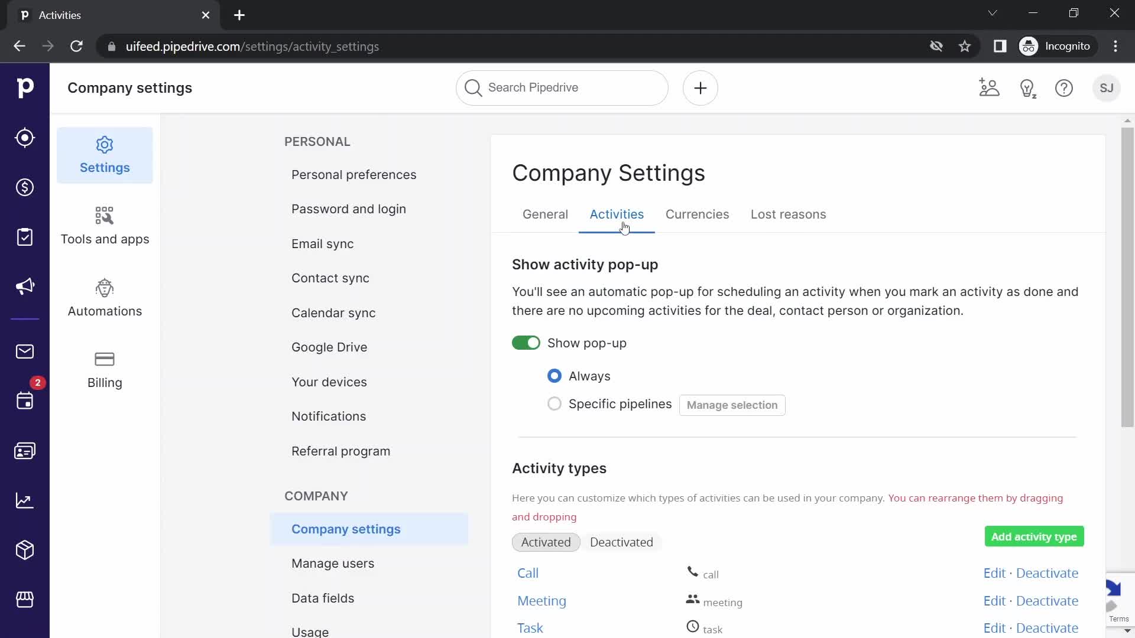This screenshot has height=638, width=1135.
Task: Open Email sync settings
Action: [x=323, y=244]
